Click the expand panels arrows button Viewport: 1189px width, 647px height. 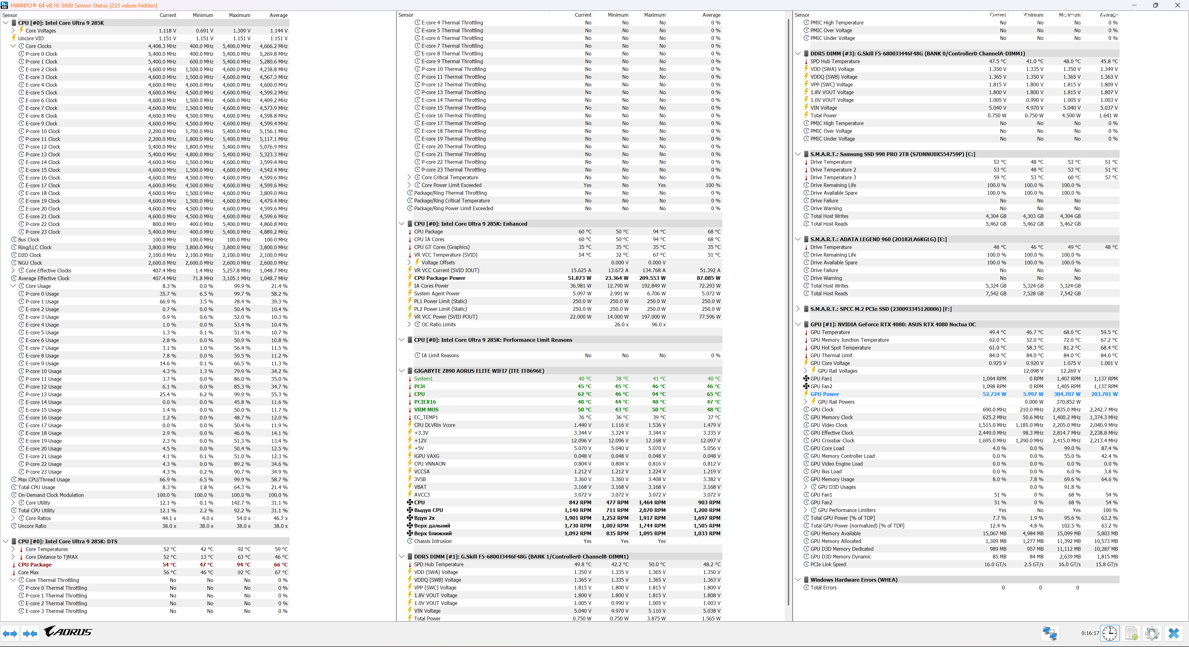coord(10,634)
